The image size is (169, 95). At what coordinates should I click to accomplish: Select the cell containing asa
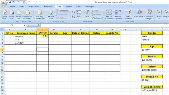click(x=26, y=40)
